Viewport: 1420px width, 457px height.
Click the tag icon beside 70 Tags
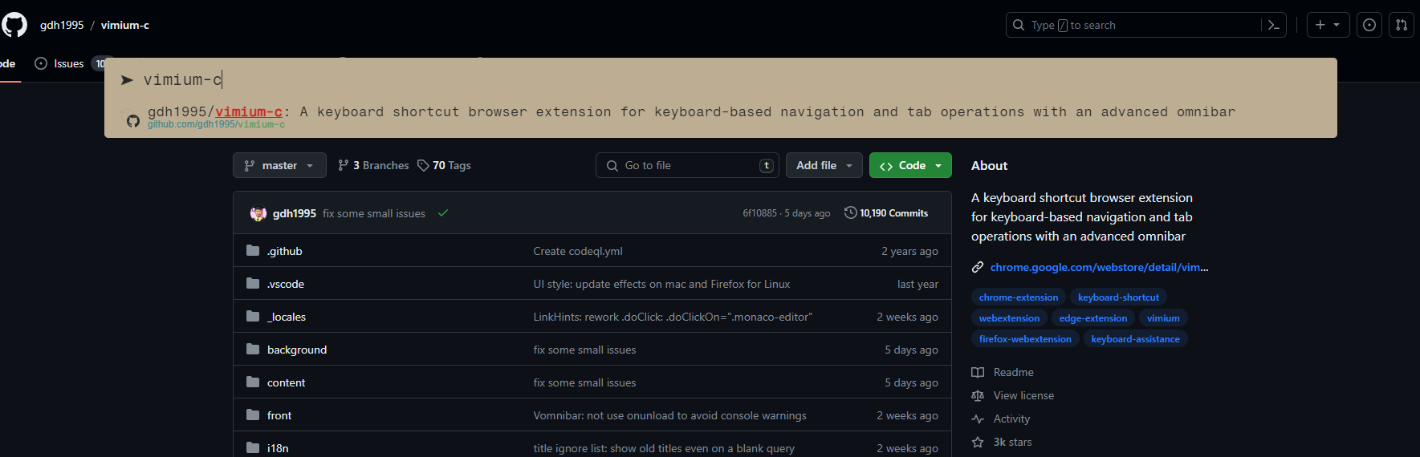[x=423, y=165]
